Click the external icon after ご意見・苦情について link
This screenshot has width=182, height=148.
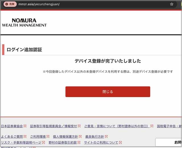[x=152, y=126]
